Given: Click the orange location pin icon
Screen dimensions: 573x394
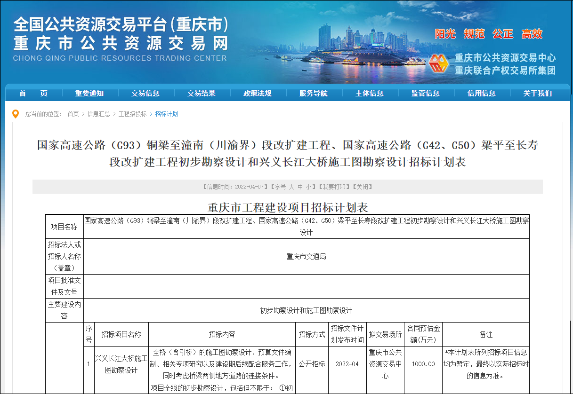Looking at the screenshot, I should pyautogui.click(x=16, y=114).
